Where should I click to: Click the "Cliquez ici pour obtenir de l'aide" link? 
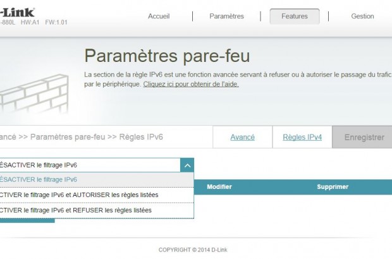[x=191, y=84]
